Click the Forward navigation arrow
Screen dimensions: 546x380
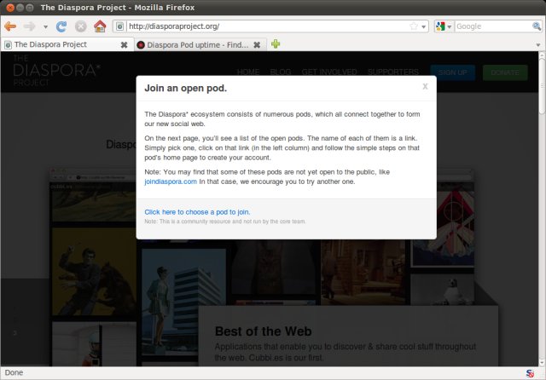click(30, 26)
